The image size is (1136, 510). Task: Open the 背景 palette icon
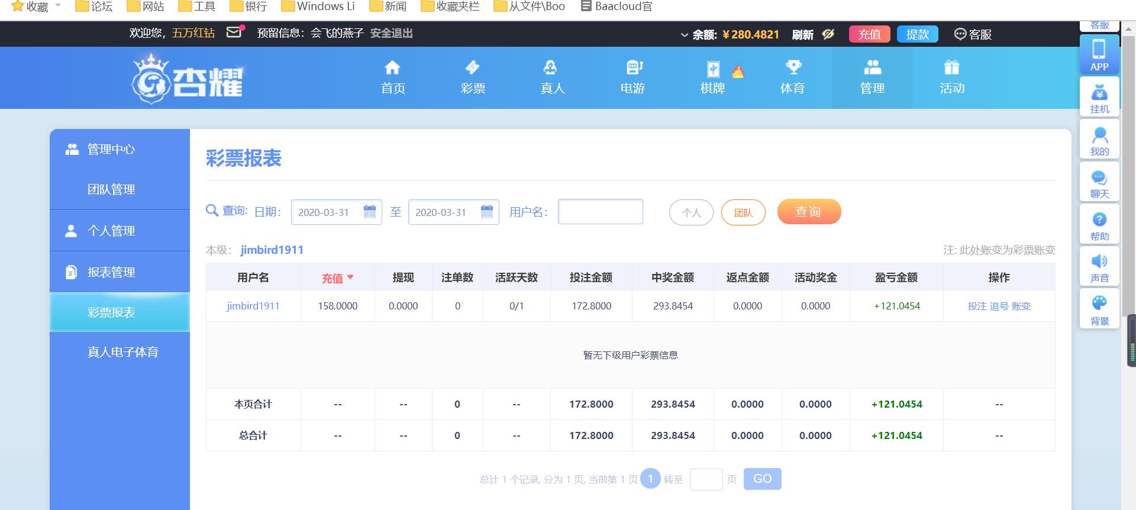(x=1099, y=309)
